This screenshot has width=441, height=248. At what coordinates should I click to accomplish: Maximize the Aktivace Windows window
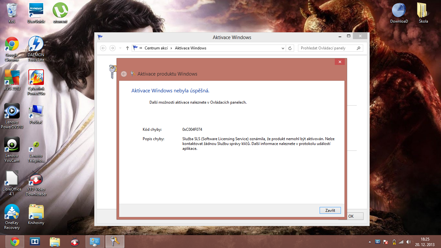349,36
